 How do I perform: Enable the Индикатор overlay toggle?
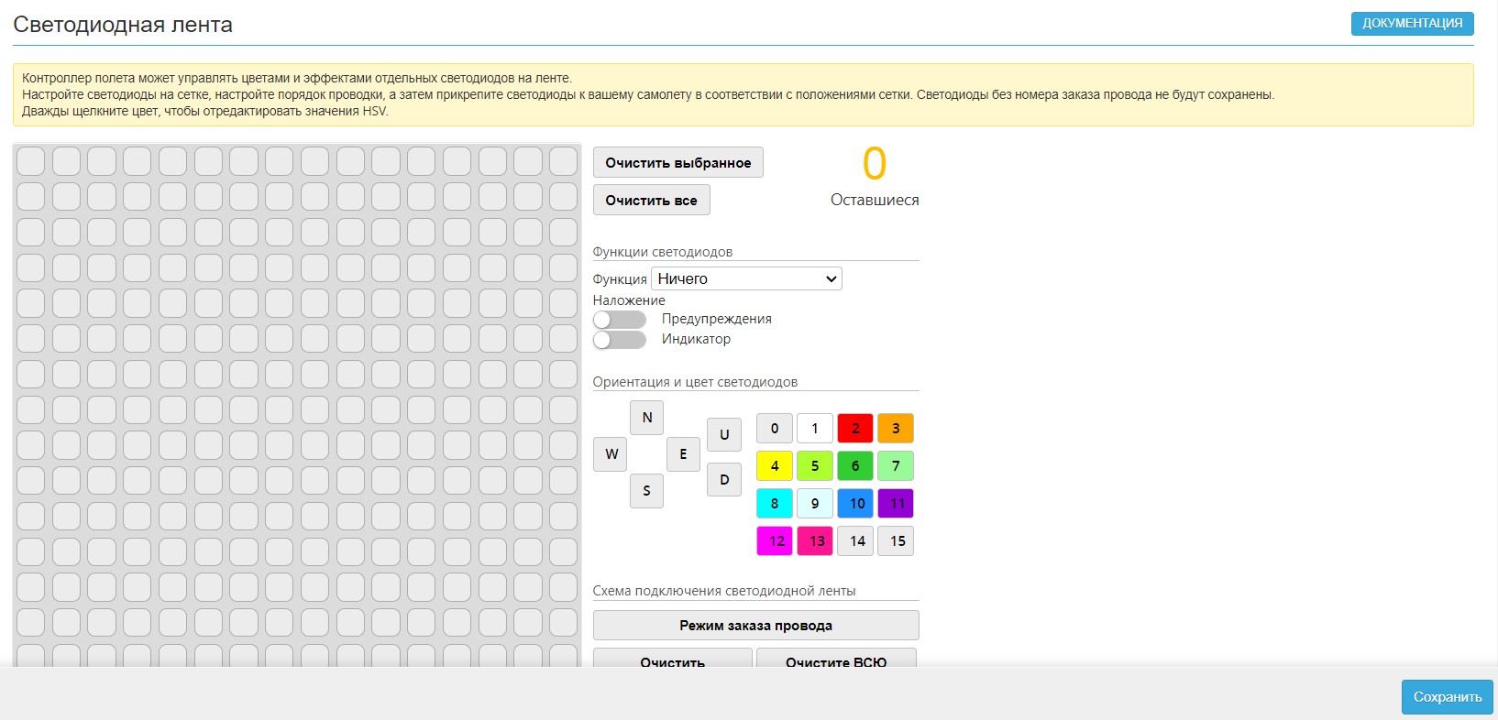(x=619, y=340)
